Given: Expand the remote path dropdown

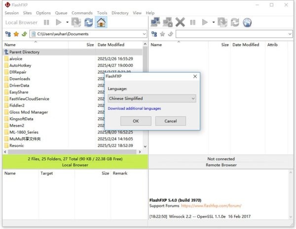Looking at the screenshot, I should [x=290, y=34].
